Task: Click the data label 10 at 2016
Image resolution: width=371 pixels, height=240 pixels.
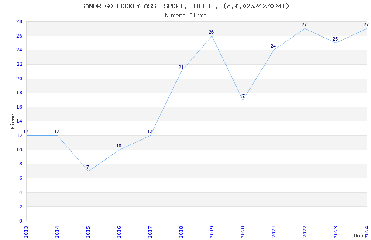Action: (x=119, y=146)
